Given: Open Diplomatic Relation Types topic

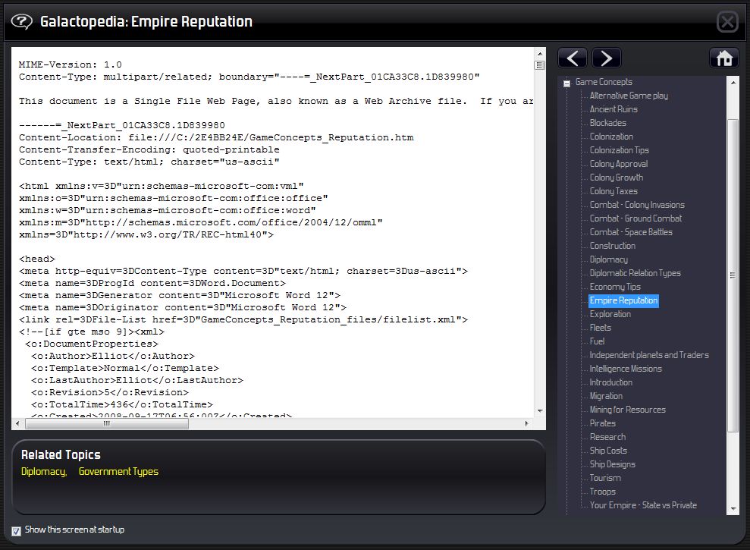Looking at the screenshot, I should (x=635, y=273).
